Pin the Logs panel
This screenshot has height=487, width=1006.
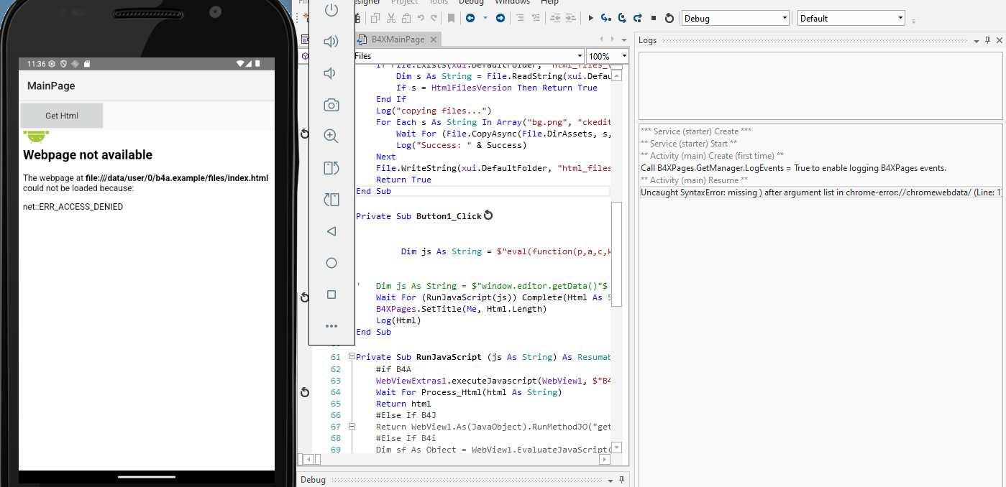[x=987, y=40]
